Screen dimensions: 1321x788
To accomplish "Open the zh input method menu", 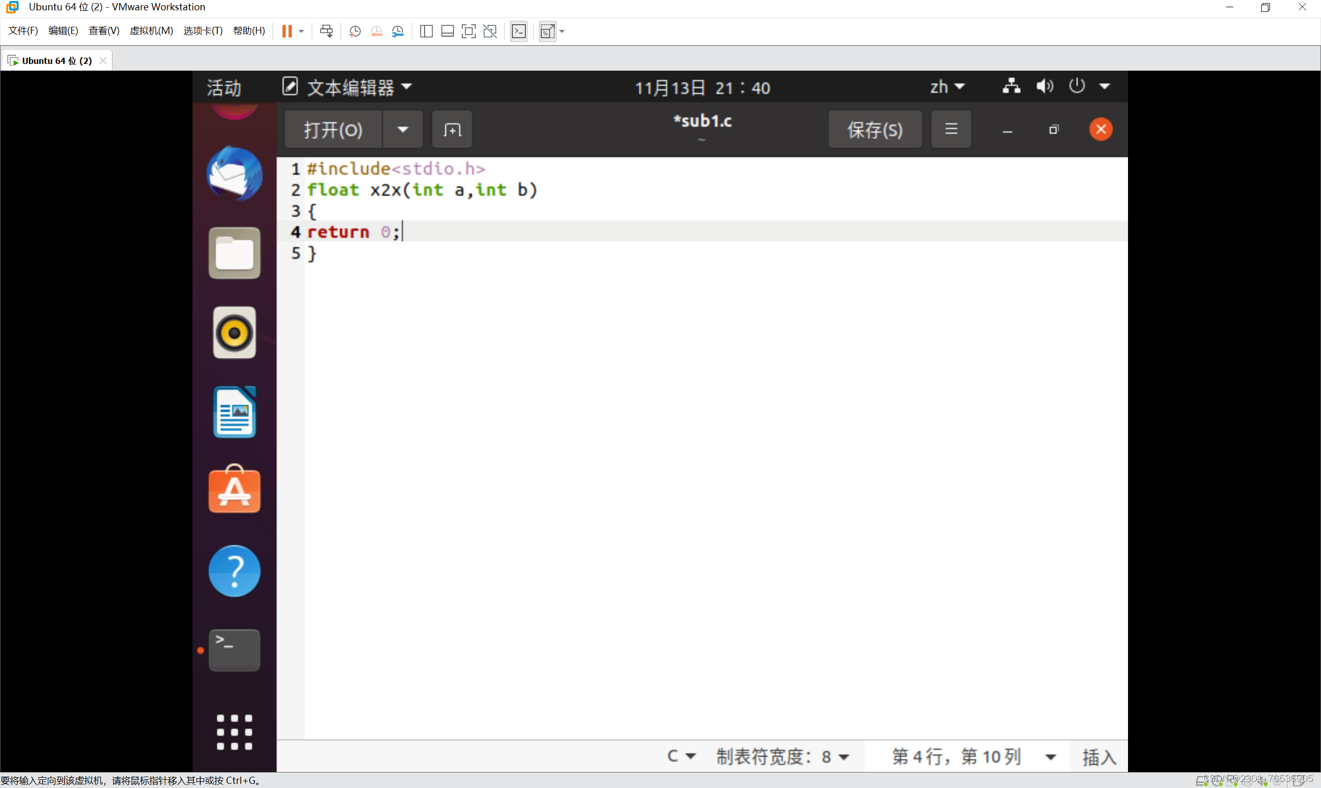I will tap(946, 87).
